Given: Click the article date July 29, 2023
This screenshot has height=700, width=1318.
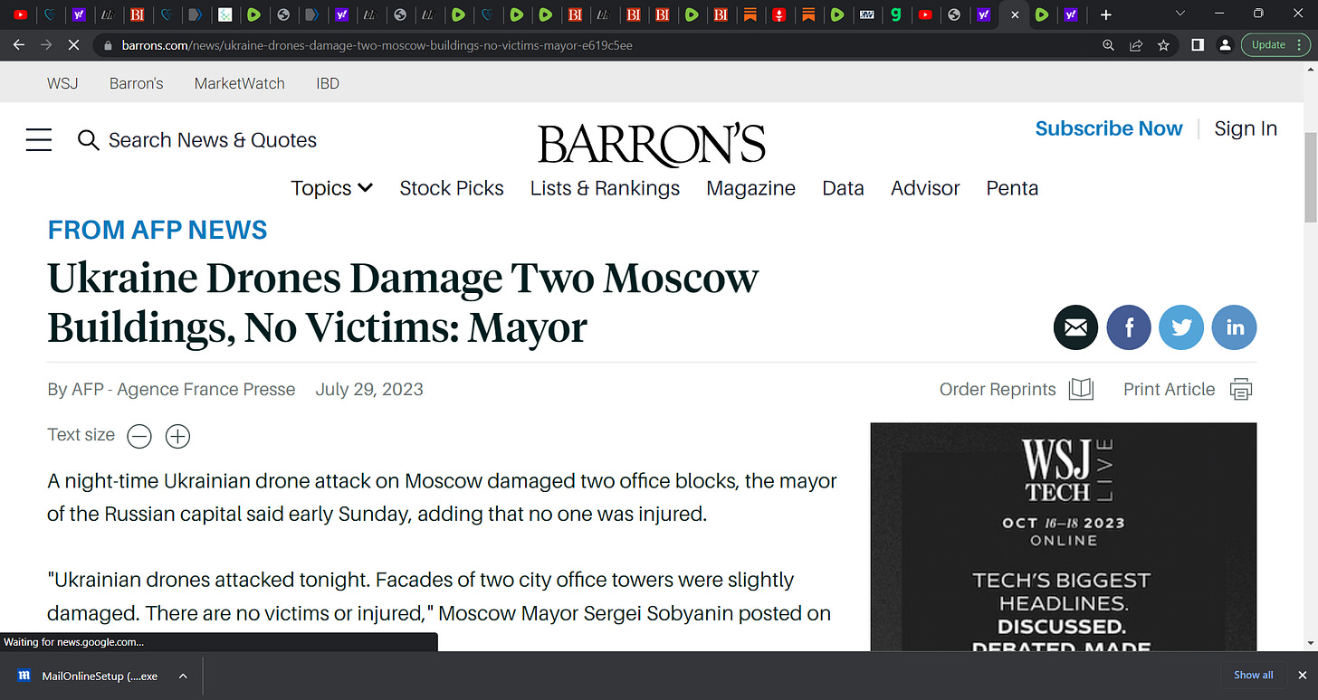Looking at the screenshot, I should pyautogui.click(x=369, y=390).
